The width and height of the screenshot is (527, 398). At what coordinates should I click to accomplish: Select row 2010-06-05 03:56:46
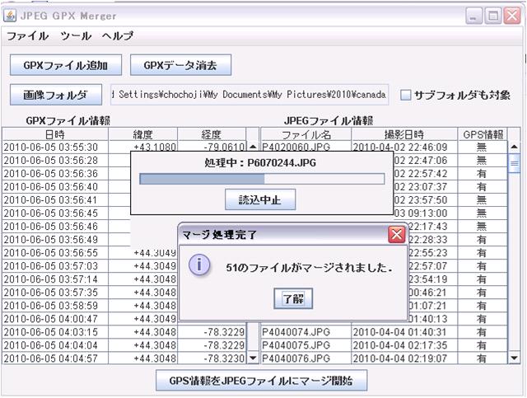55,226
